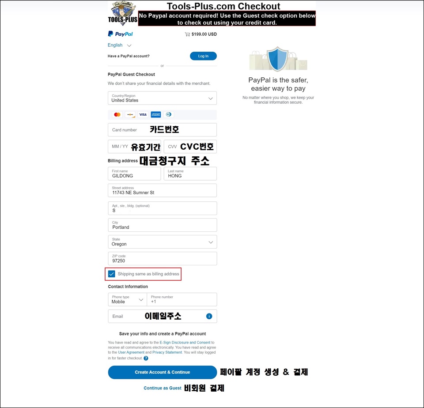Click the 'Billing address' heading
The width and height of the screenshot is (424, 408).
tap(123, 161)
